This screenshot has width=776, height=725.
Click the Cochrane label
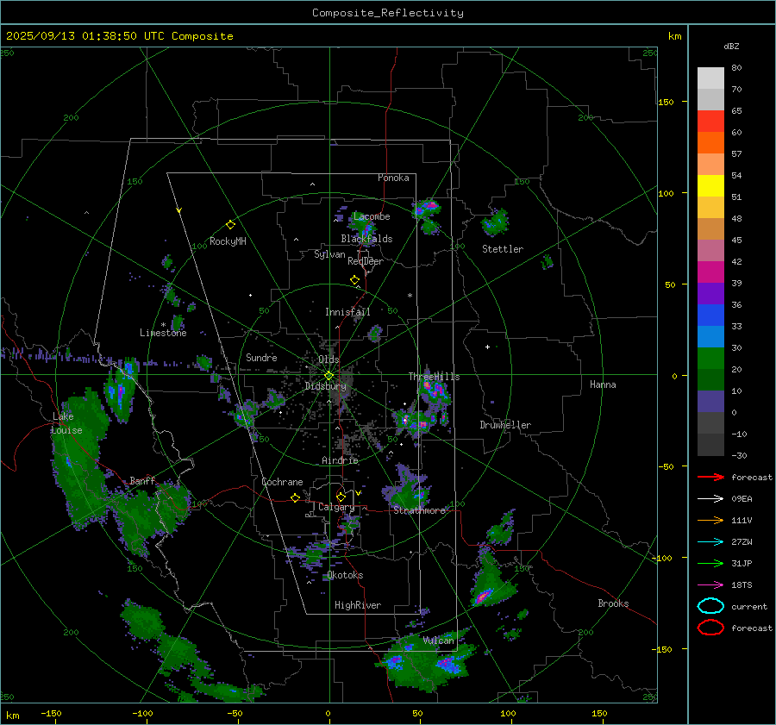coord(282,482)
